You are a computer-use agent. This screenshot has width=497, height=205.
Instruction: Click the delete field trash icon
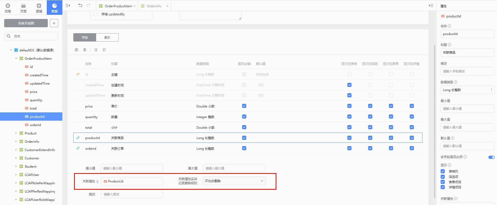coord(85,50)
